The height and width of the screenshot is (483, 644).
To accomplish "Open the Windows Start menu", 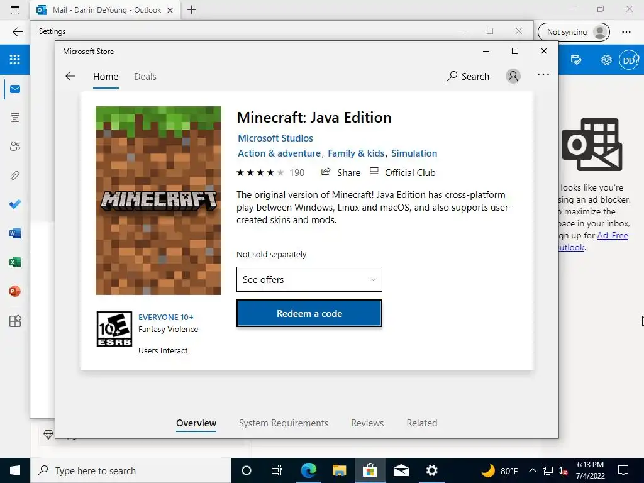I will [x=15, y=470].
